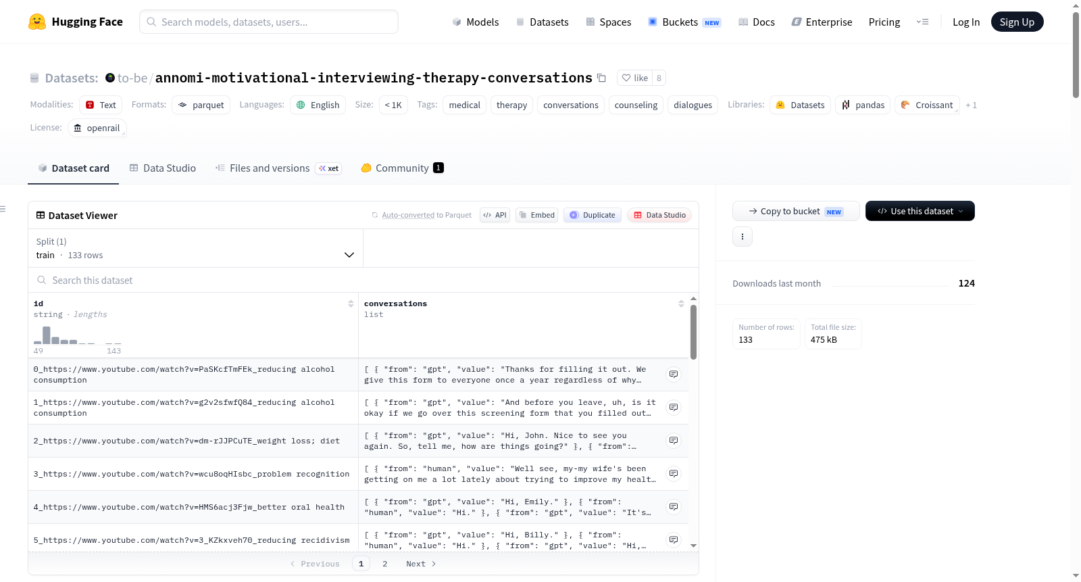The image size is (1081, 582).
Task: Open the Models navigation item
Action: coord(476,22)
